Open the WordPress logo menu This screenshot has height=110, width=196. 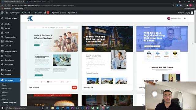(2, 13)
